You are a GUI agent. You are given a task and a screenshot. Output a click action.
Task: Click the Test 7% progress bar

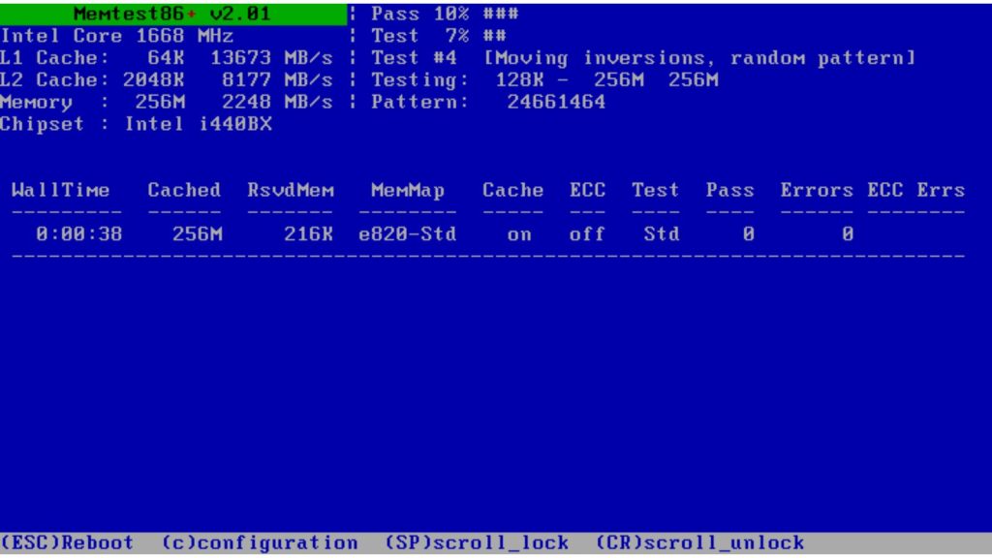[x=439, y=36]
